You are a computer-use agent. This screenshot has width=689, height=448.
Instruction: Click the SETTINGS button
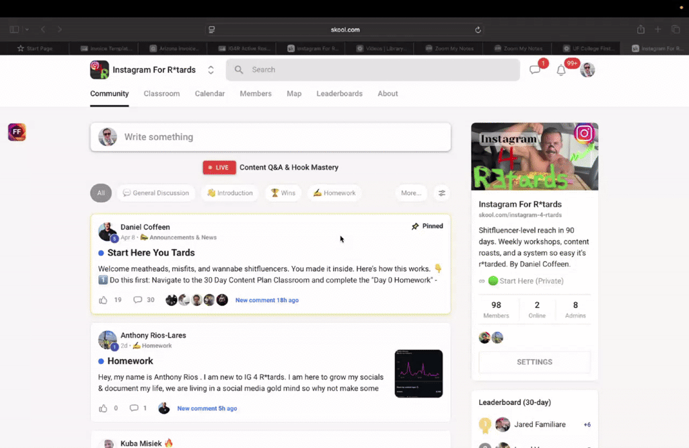point(534,362)
